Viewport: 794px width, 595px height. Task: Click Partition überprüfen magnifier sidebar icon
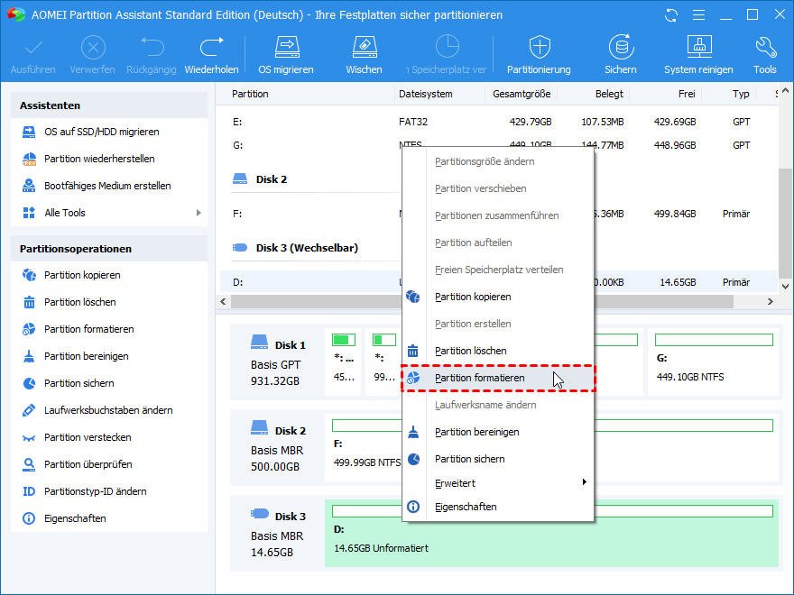29,464
